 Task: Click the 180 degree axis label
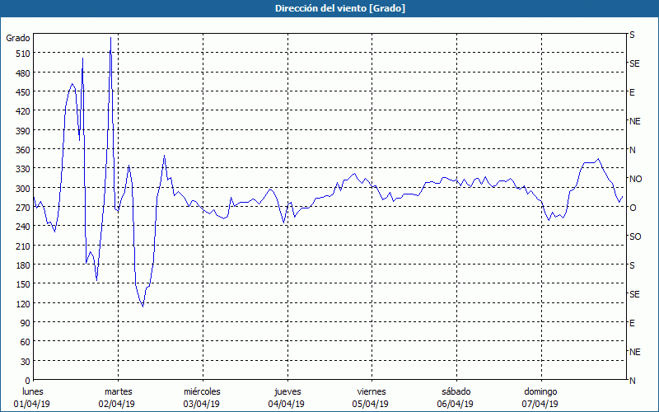pyautogui.click(x=23, y=265)
